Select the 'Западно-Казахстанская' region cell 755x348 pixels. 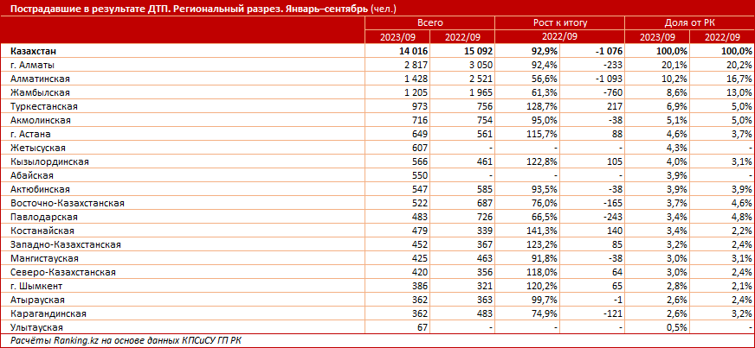point(65,244)
